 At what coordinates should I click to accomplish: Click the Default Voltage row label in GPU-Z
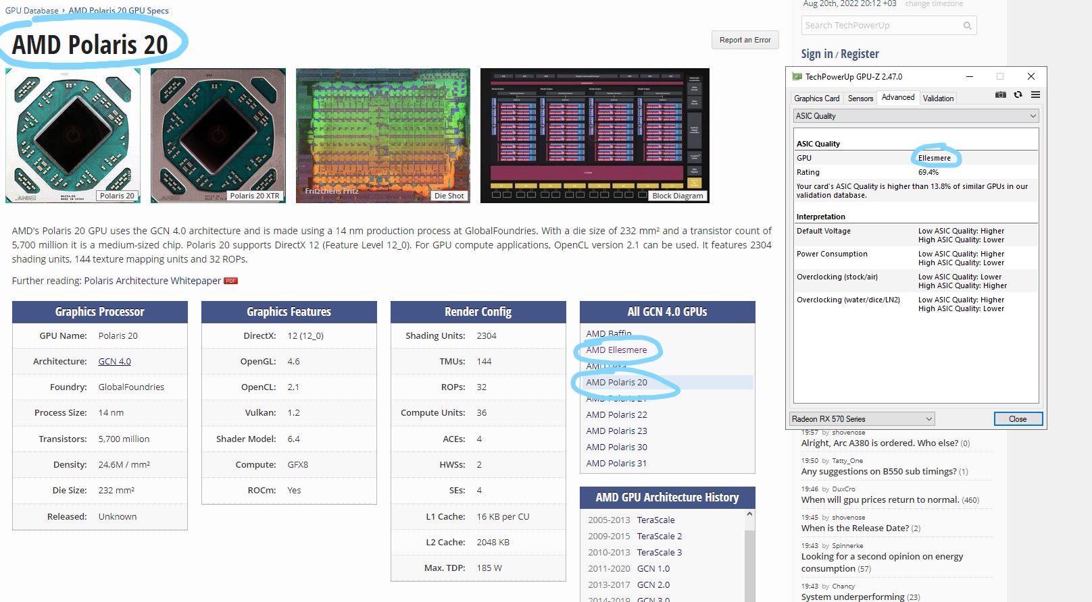(x=824, y=231)
